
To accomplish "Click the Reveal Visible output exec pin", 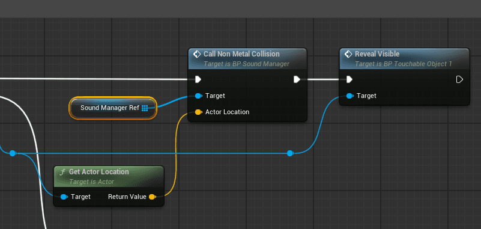I will tap(459, 79).
